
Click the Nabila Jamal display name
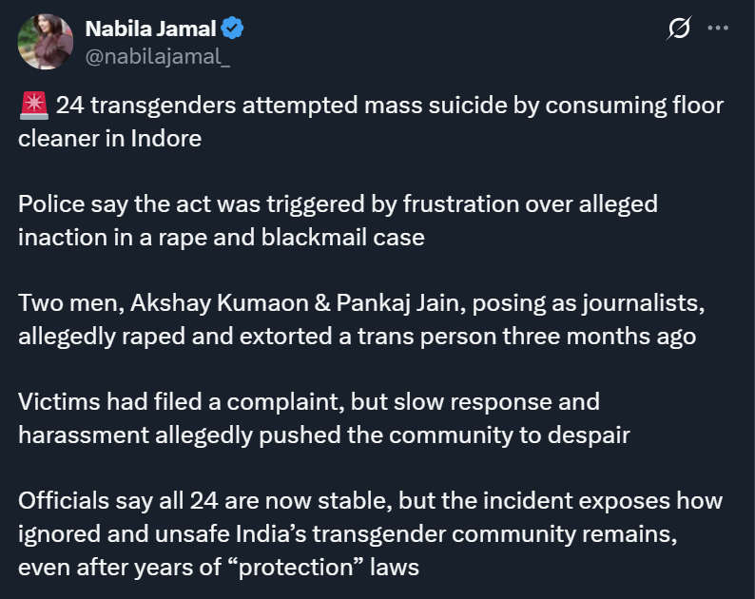tap(151, 29)
